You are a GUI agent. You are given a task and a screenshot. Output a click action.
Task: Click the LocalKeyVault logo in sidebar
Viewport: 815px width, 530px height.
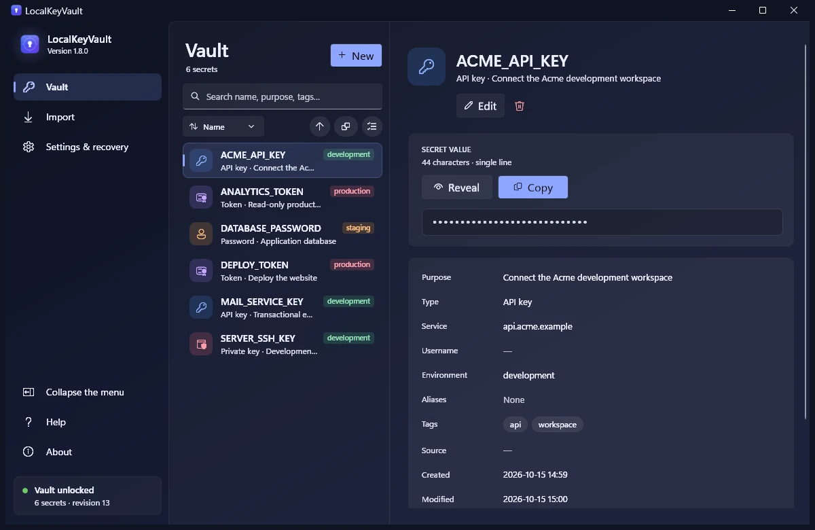[30, 44]
